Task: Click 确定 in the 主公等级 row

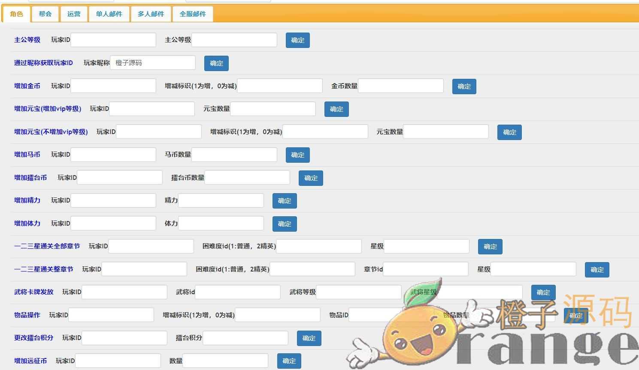Action: click(297, 40)
